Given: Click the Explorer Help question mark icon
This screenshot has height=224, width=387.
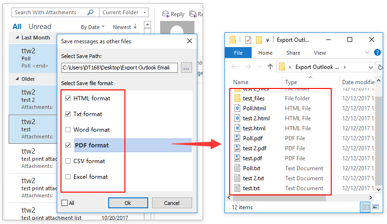Looking at the screenshot, I should (x=378, y=53).
